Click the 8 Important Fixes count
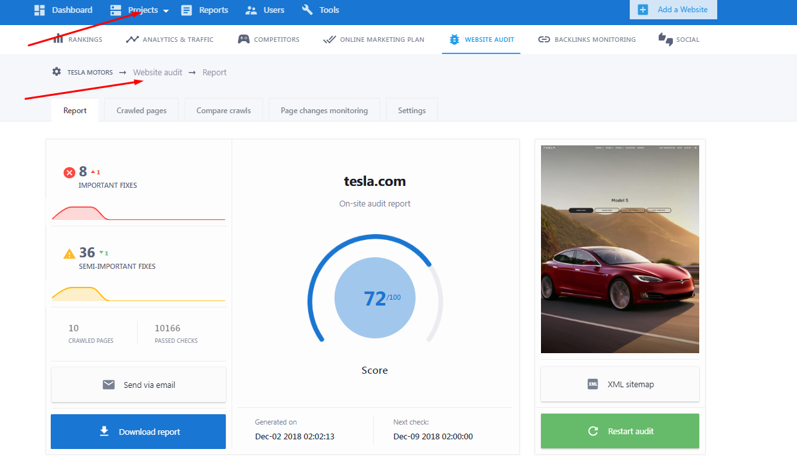This screenshot has height=458, width=797. point(83,172)
